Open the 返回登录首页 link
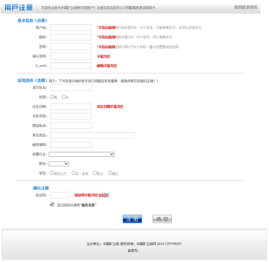Screen dimensions: 269x262 coord(246,7)
